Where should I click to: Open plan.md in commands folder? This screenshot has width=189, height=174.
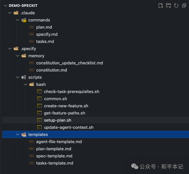pos(44,27)
